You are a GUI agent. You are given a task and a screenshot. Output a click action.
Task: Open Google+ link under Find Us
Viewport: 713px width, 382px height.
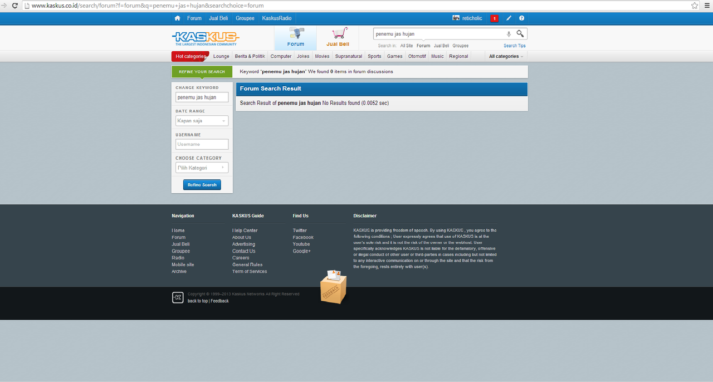(302, 251)
